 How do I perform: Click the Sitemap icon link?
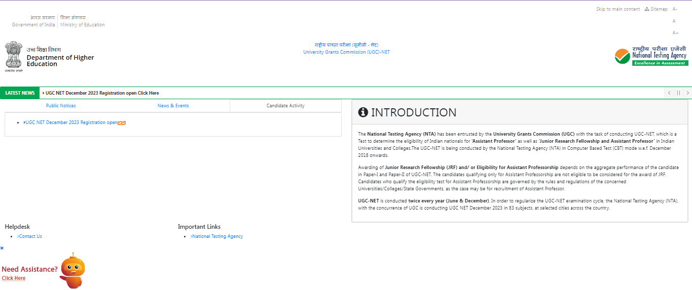click(x=656, y=9)
